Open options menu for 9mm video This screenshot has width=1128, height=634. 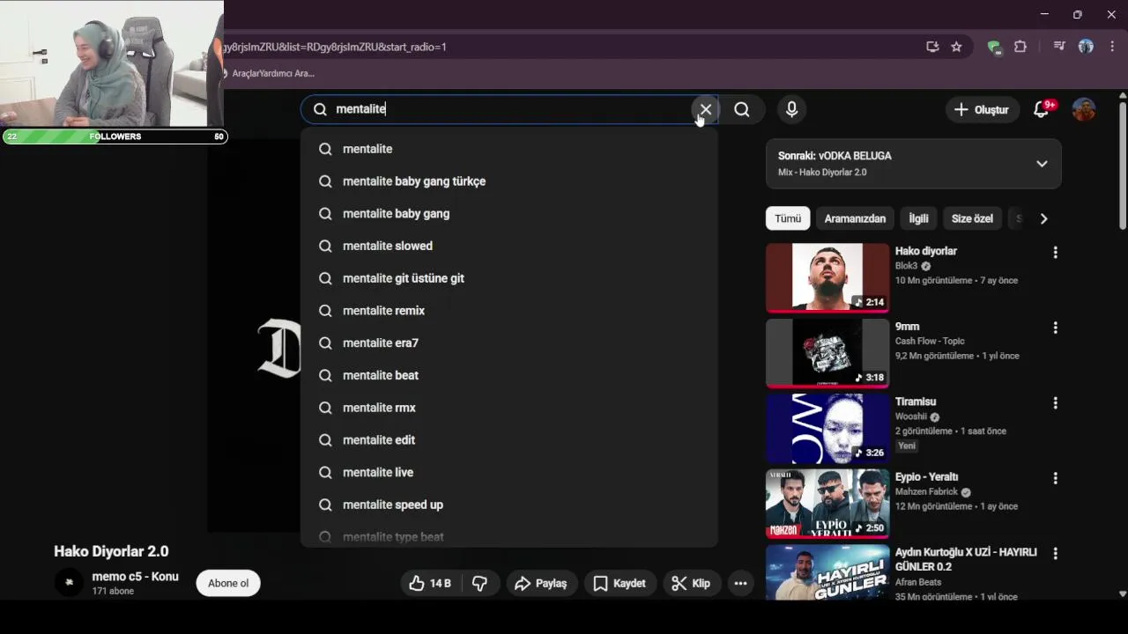coord(1055,328)
